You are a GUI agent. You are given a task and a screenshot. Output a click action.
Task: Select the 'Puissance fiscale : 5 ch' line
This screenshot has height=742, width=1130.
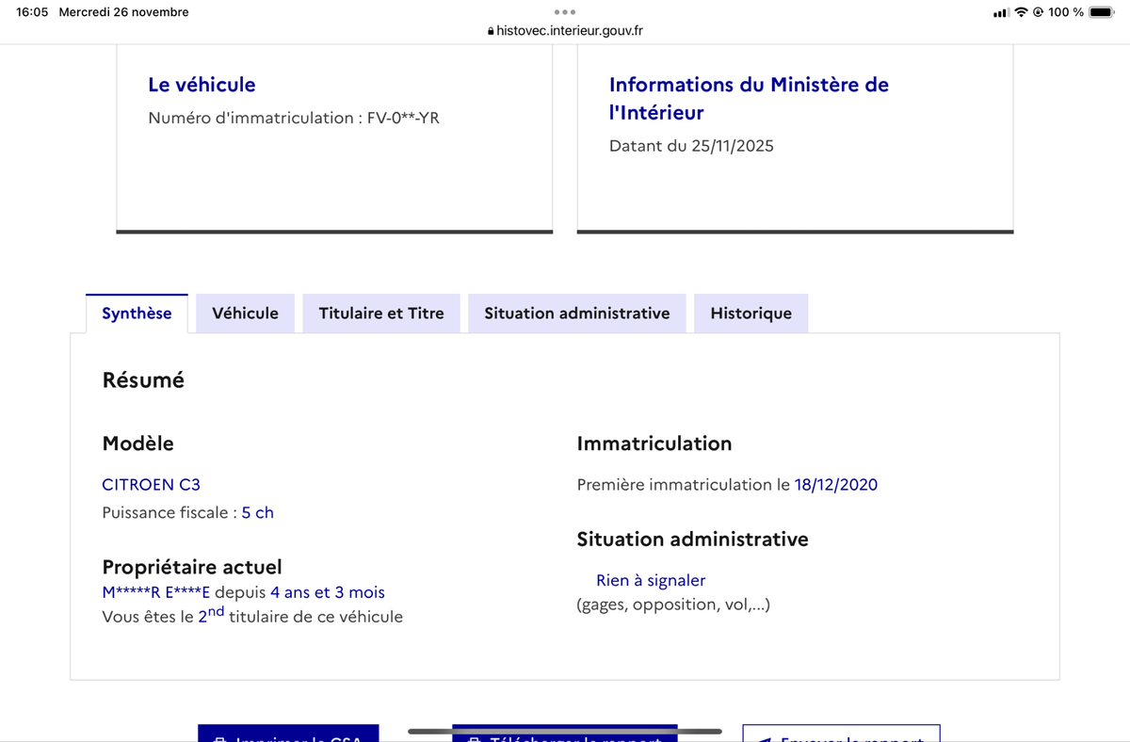point(187,513)
